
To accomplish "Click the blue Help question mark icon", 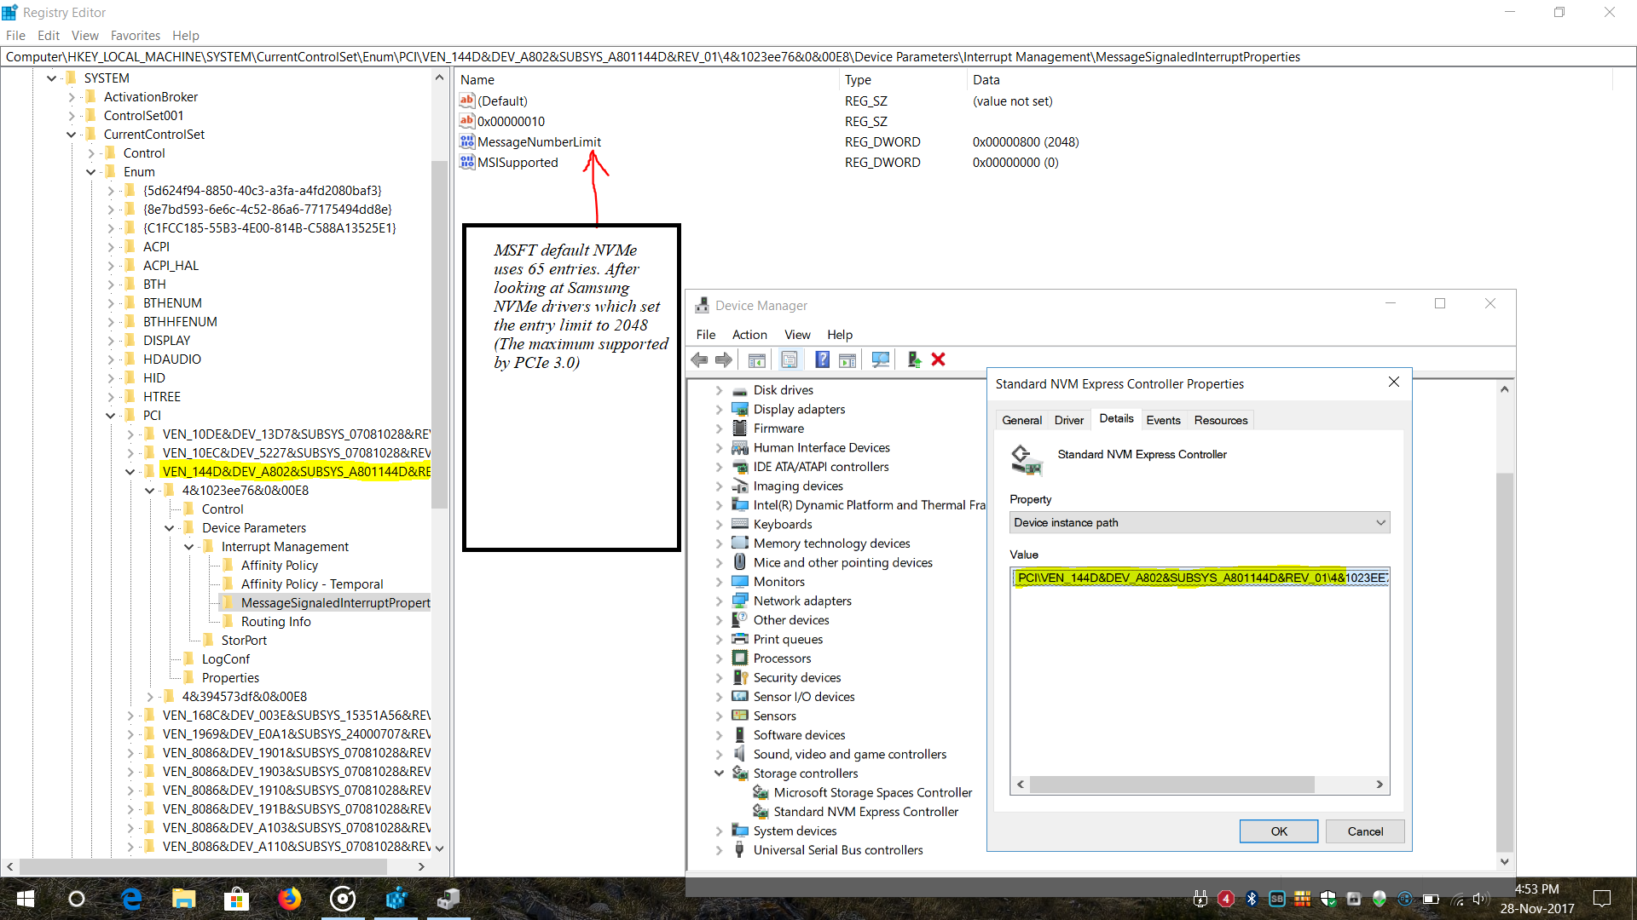I will [x=822, y=359].
